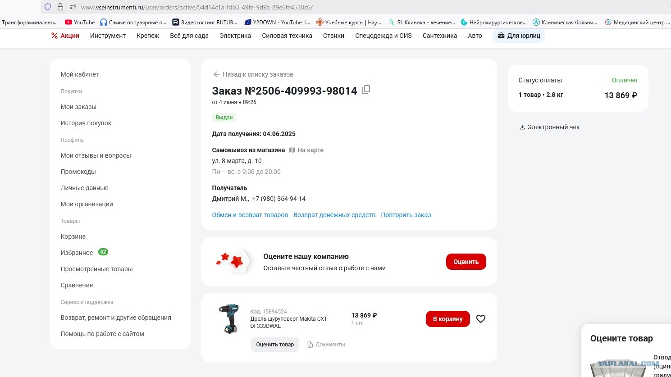The image size is (671, 377).
Task: Open the Электрика category
Action: (x=235, y=36)
